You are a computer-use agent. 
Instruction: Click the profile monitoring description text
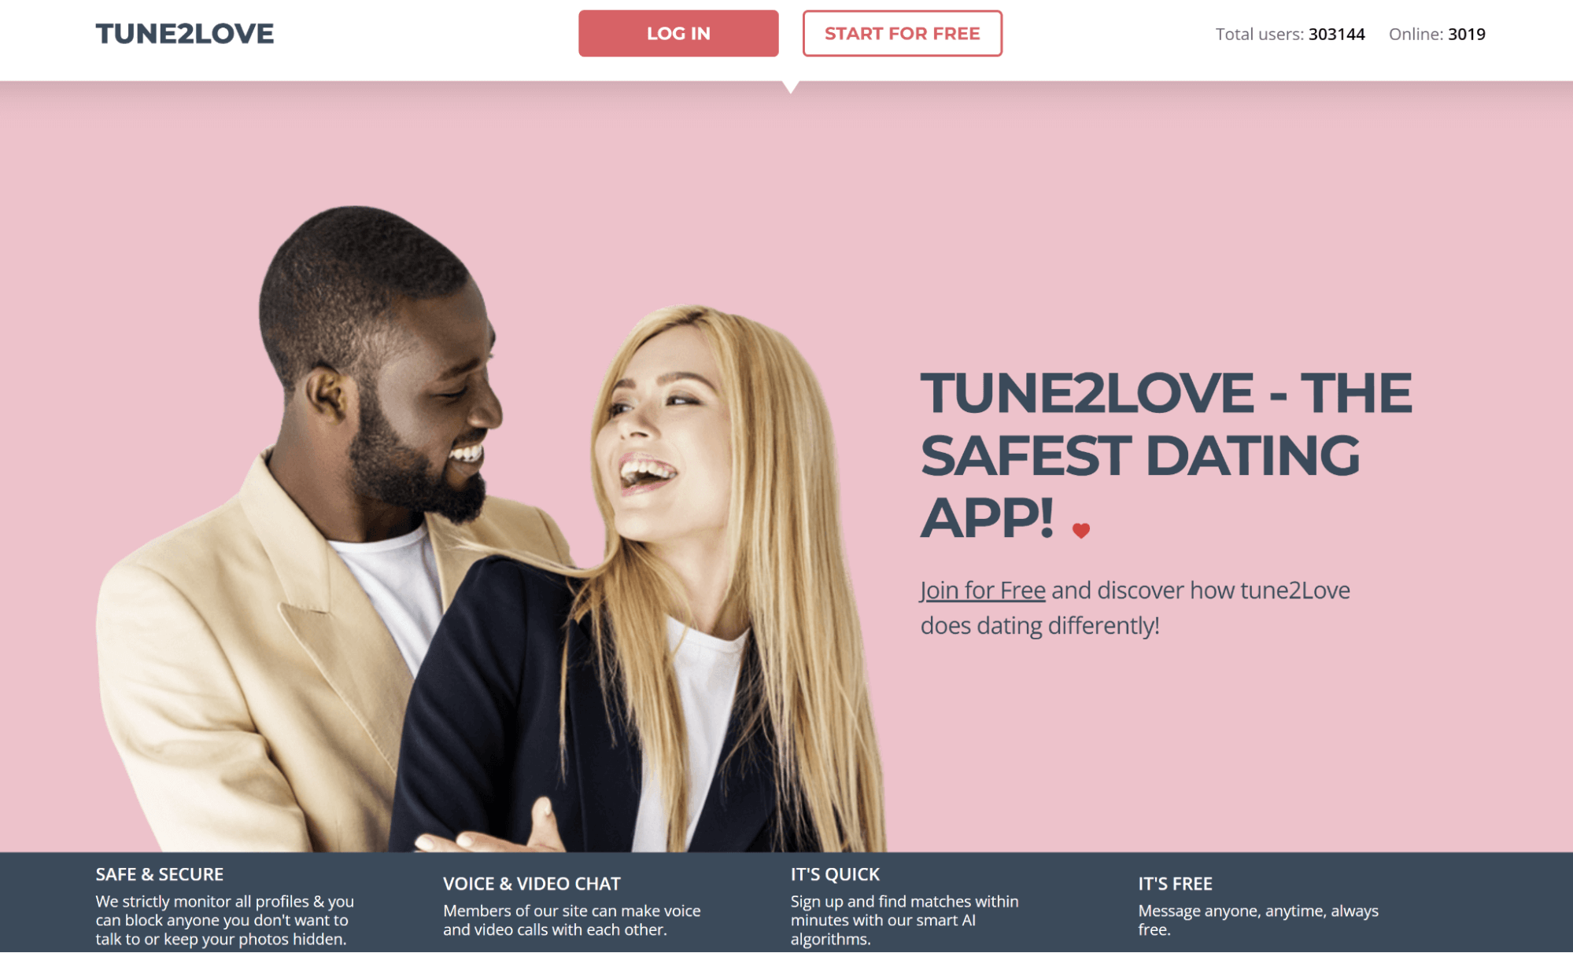coord(225,920)
